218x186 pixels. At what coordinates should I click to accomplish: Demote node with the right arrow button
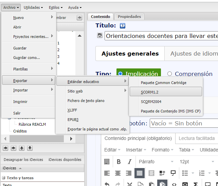[x=14, y=148]
